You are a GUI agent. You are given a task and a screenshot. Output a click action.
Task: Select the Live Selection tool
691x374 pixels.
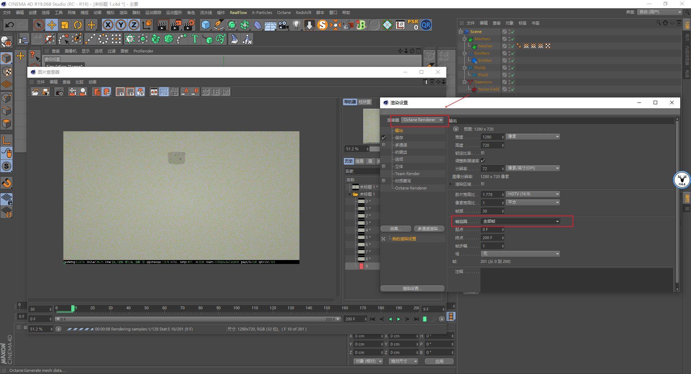pos(39,25)
